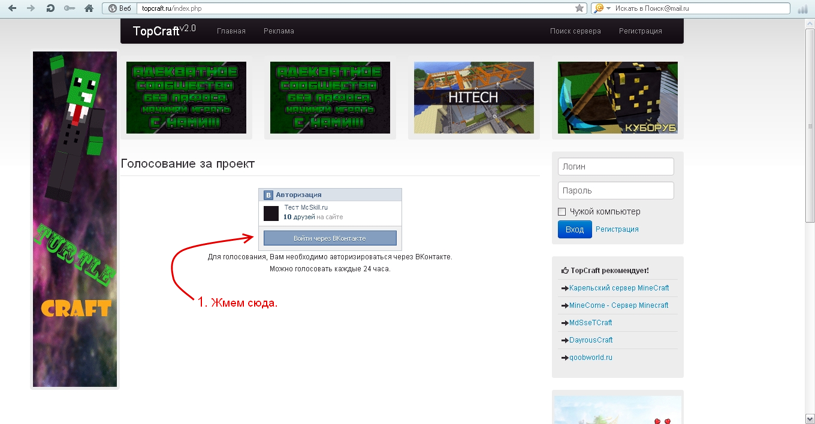Open the Turtle Craft vertical banner
815x424 pixels.
(75, 219)
